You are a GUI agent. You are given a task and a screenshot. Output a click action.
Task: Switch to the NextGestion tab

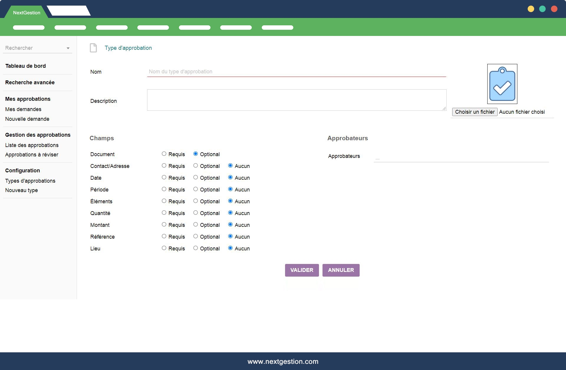point(27,13)
